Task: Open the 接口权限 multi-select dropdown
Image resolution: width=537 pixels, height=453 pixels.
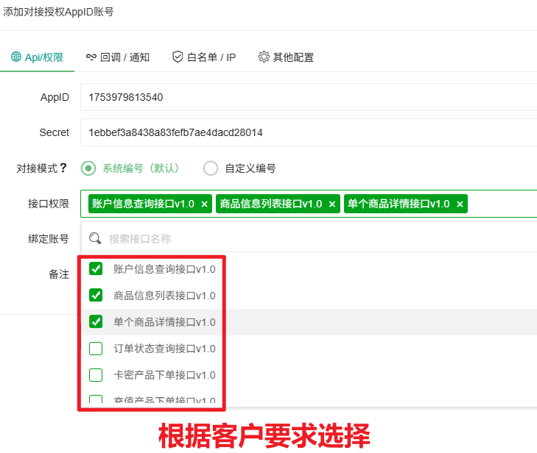Action: pos(501,204)
